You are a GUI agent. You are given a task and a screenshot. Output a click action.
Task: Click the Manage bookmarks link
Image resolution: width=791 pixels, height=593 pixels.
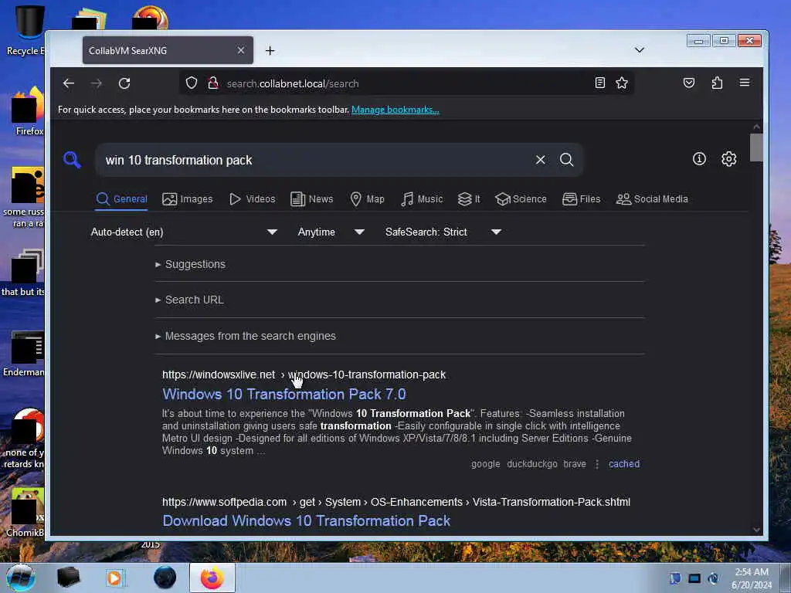[x=395, y=110]
